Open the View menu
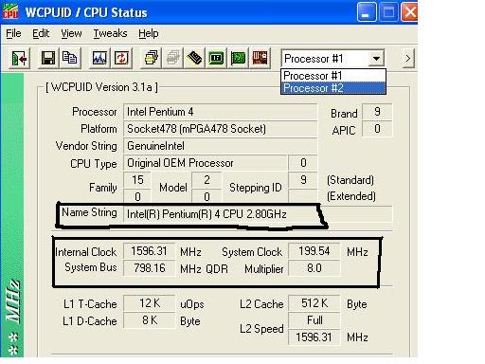 (x=71, y=33)
